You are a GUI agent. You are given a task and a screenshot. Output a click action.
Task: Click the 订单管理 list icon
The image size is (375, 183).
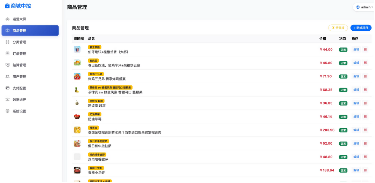(7, 54)
